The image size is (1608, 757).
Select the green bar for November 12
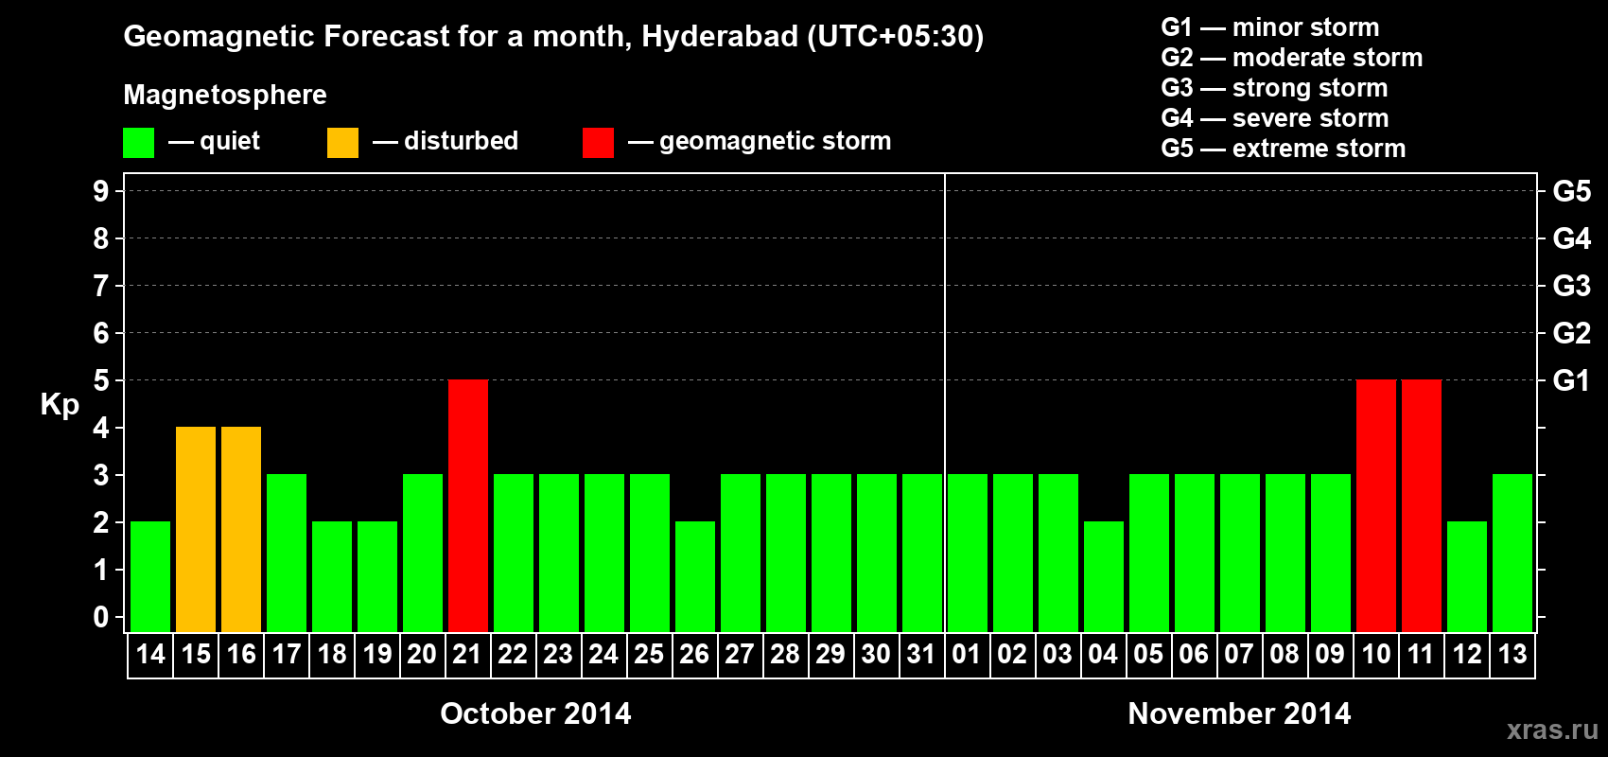click(x=1467, y=577)
